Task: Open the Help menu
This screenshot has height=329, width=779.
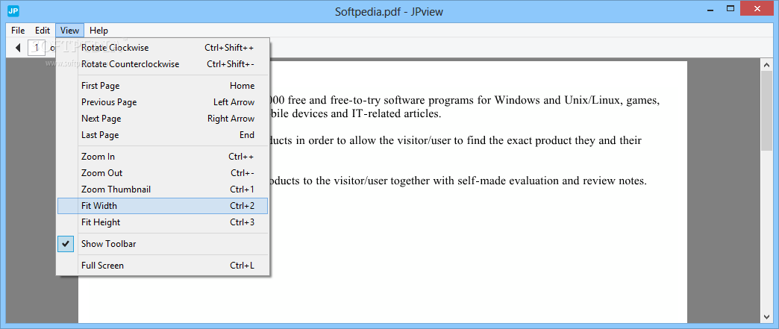Action: (98, 31)
